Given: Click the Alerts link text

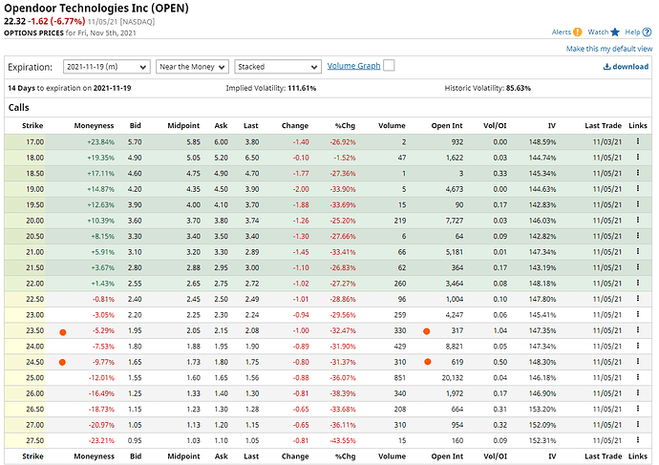Looking at the screenshot, I should (x=561, y=32).
